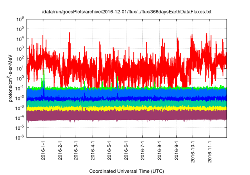
Task: Select the 2016-10-1 date tick label
Action: [193, 152]
